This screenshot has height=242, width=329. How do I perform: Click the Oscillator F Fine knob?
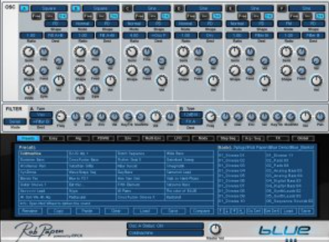coord(302,52)
